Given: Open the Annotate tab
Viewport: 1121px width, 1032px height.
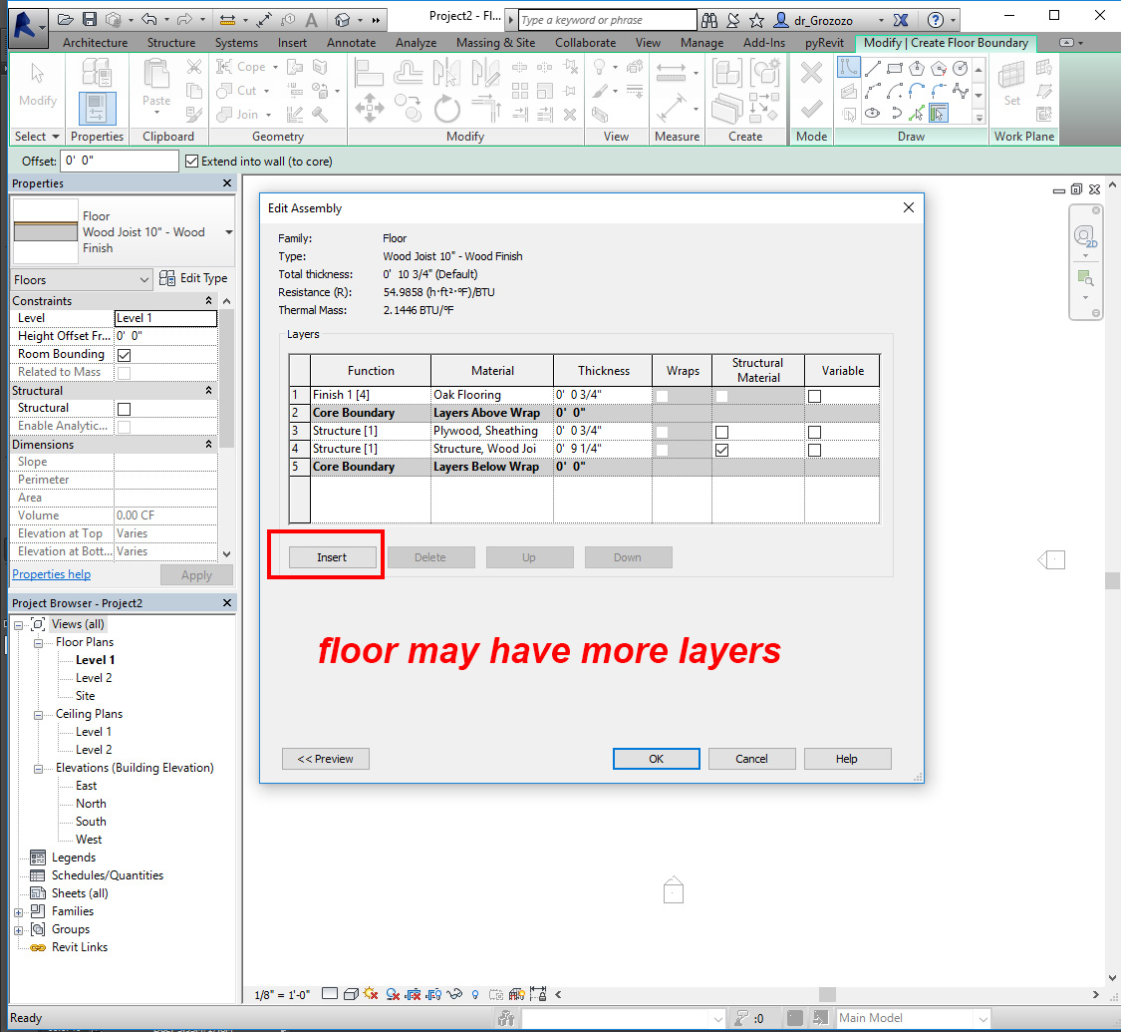Looking at the screenshot, I should [351, 42].
